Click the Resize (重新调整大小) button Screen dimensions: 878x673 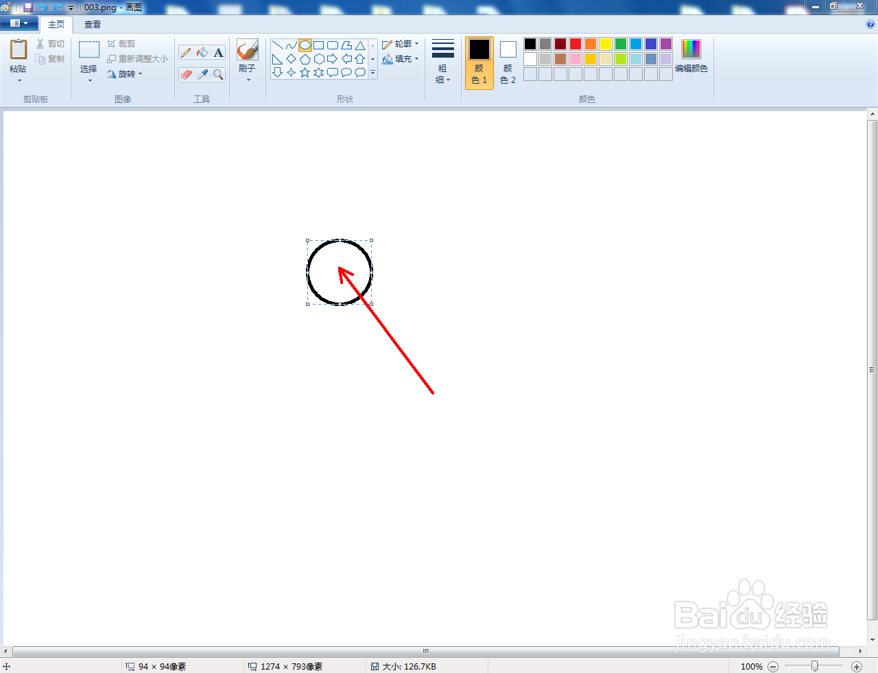click(137, 59)
